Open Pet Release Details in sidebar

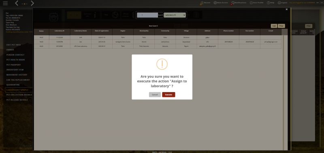click(x=17, y=100)
